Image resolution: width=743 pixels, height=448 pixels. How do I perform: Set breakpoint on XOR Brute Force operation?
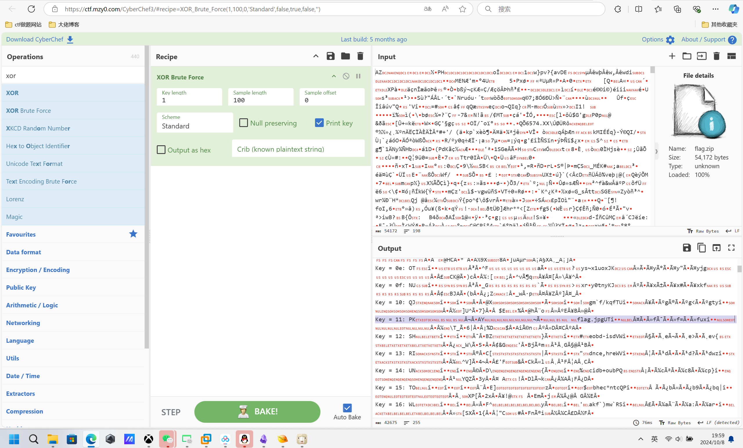pyautogui.click(x=358, y=77)
